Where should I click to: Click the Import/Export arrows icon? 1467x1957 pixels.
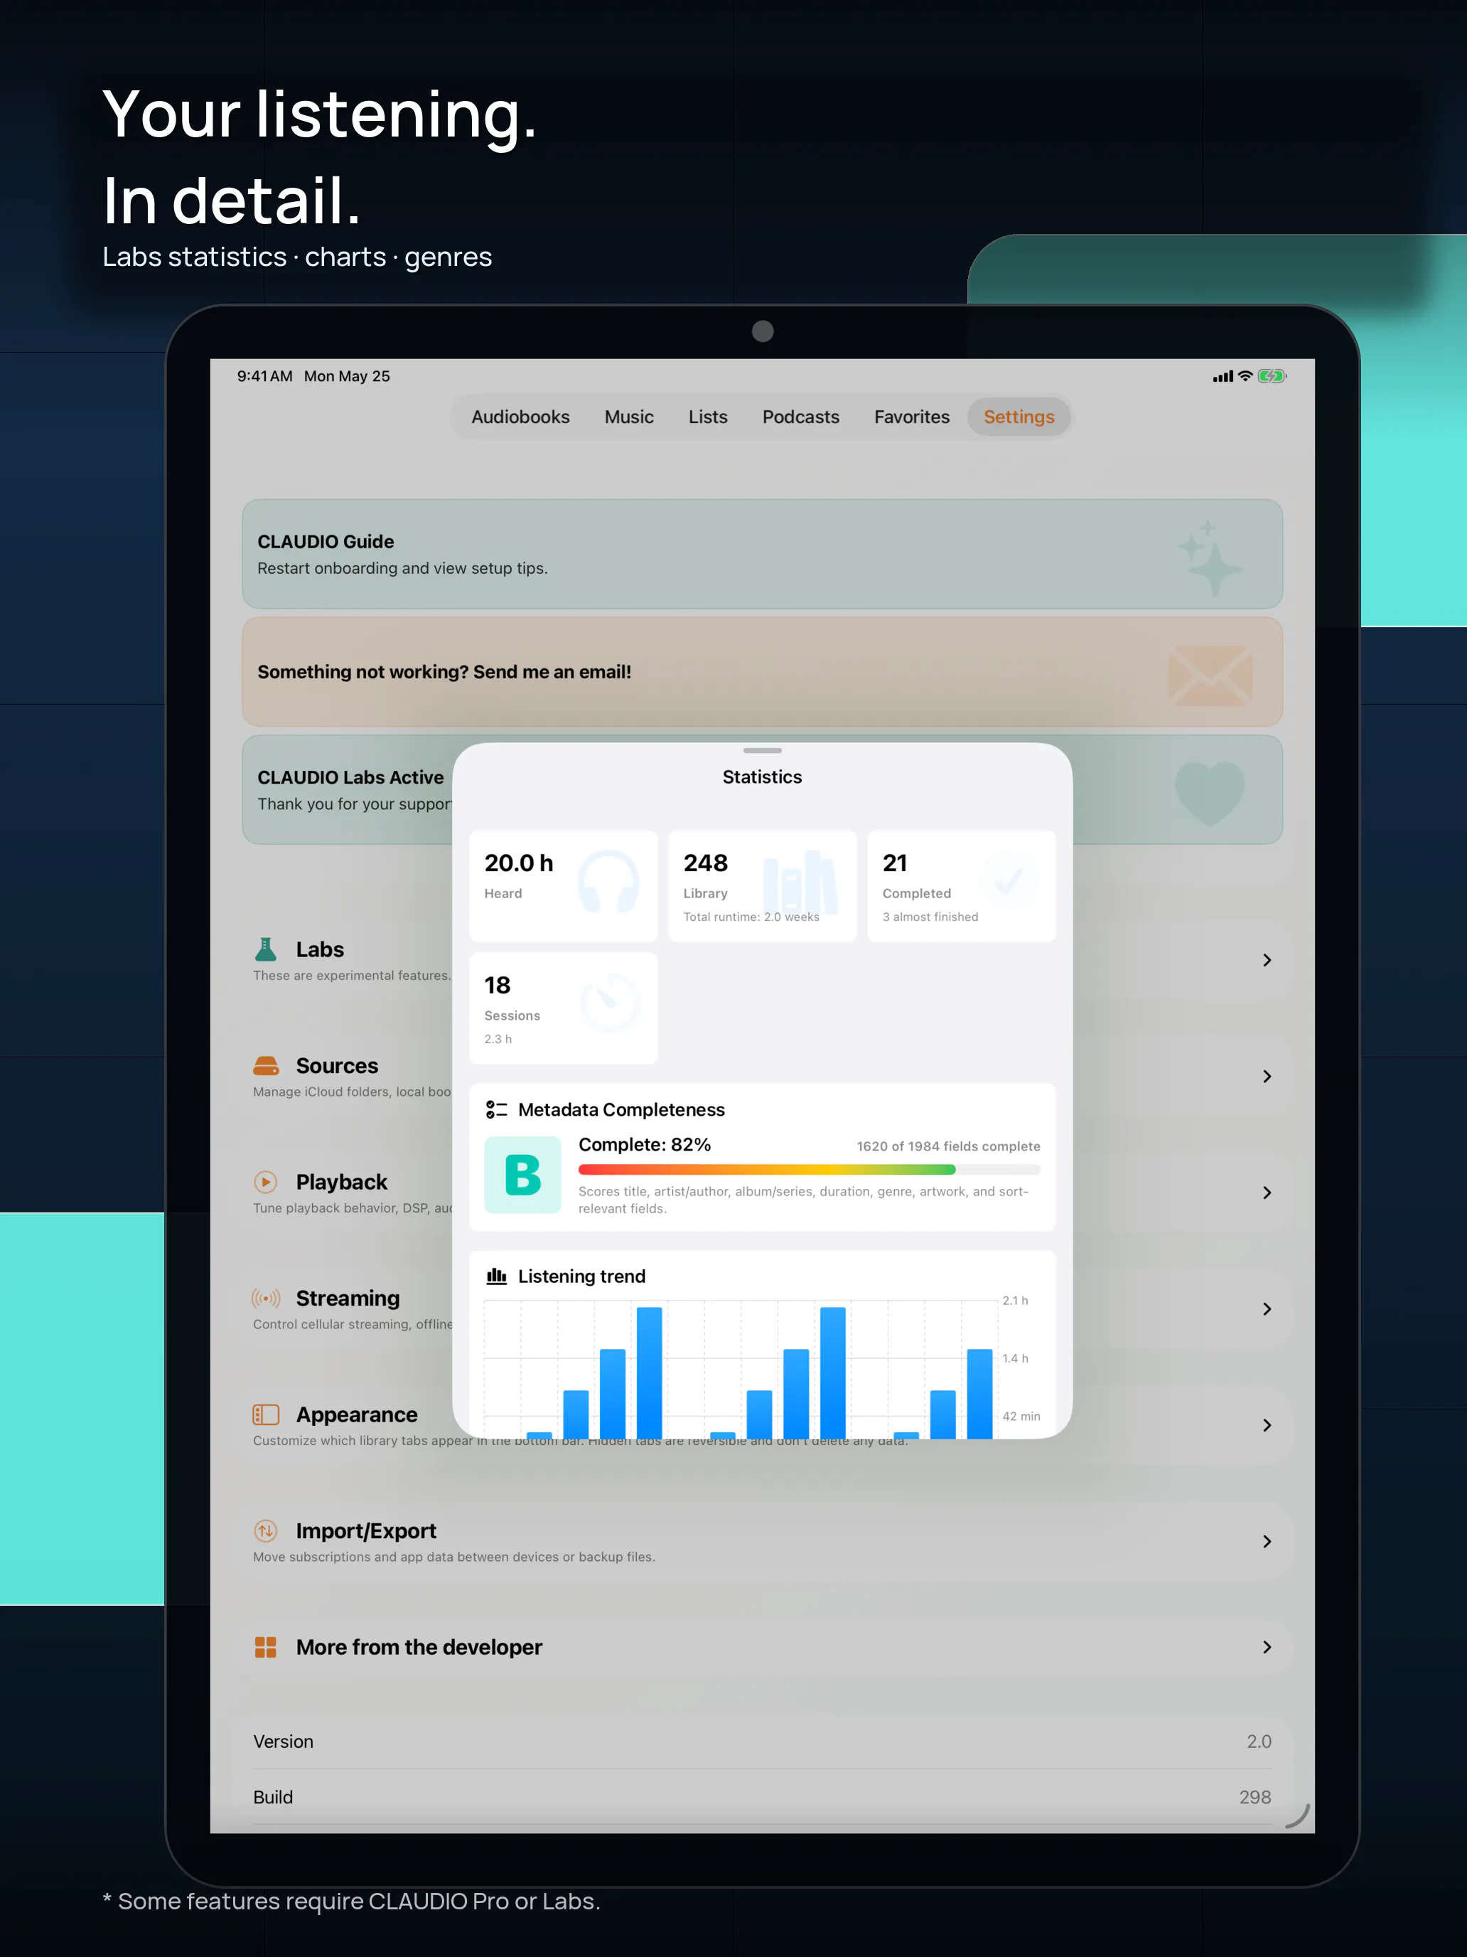coord(265,1530)
